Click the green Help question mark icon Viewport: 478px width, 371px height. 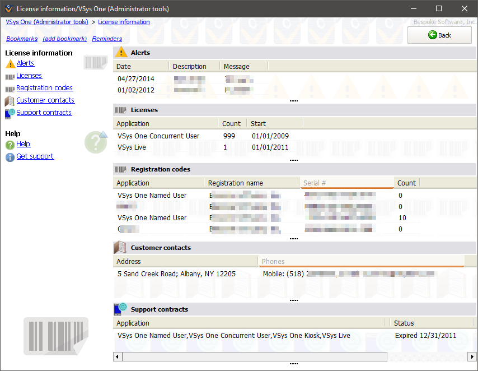10,145
